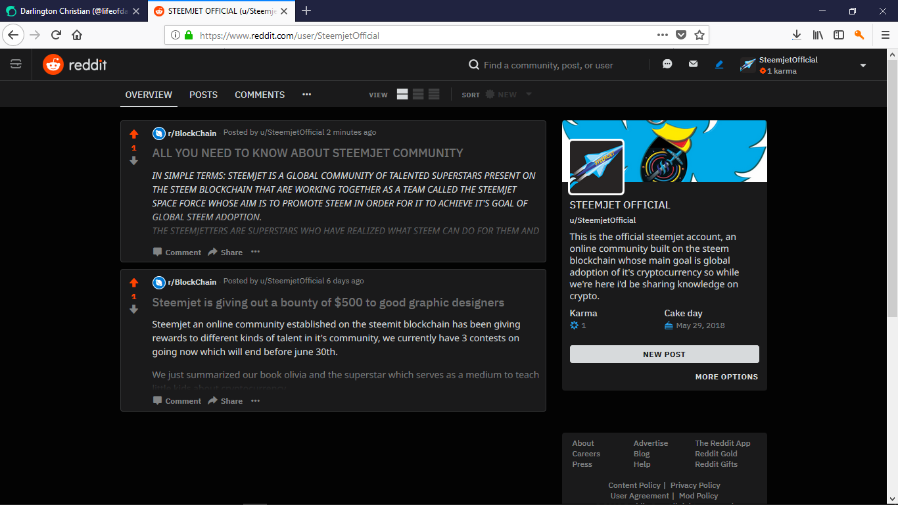This screenshot has height=505, width=898.
Task: Open the Mod Policy footer link
Action: (698, 496)
